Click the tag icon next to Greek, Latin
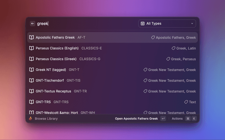The image size is (225, 140). click(x=173, y=48)
